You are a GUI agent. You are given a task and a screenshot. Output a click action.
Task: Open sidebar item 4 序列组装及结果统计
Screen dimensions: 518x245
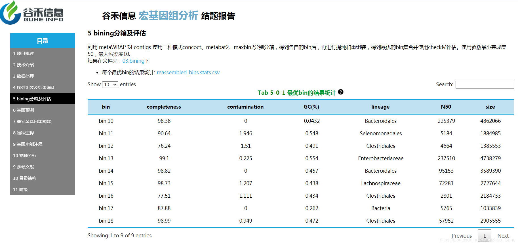coord(43,87)
